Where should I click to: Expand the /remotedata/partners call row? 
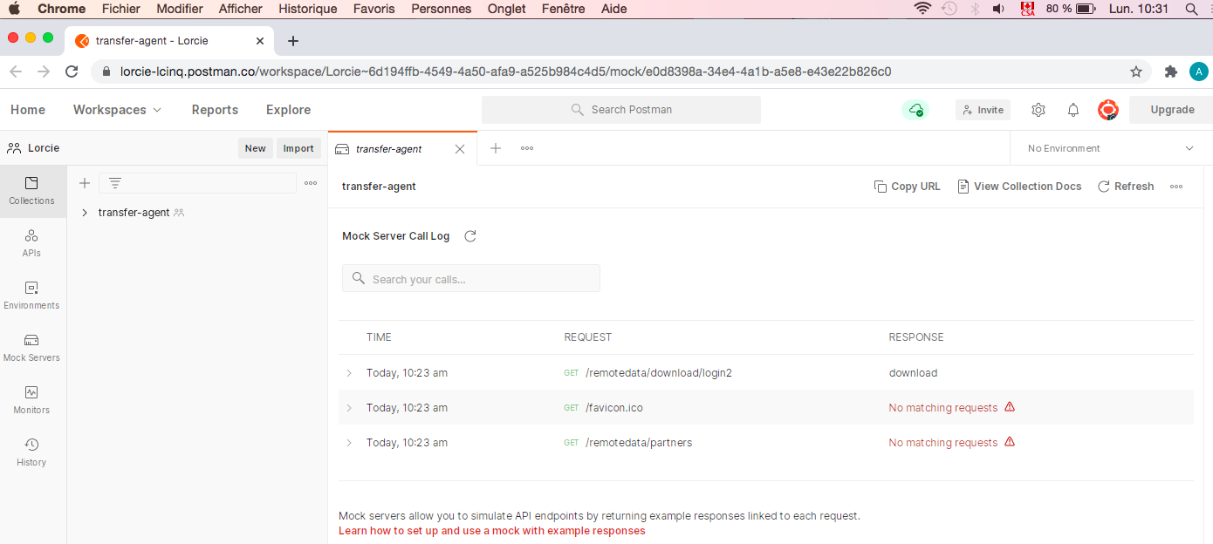[349, 443]
